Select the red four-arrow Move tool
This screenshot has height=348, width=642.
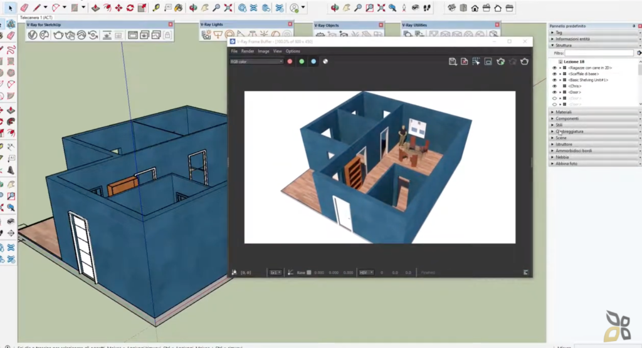(x=118, y=8)
